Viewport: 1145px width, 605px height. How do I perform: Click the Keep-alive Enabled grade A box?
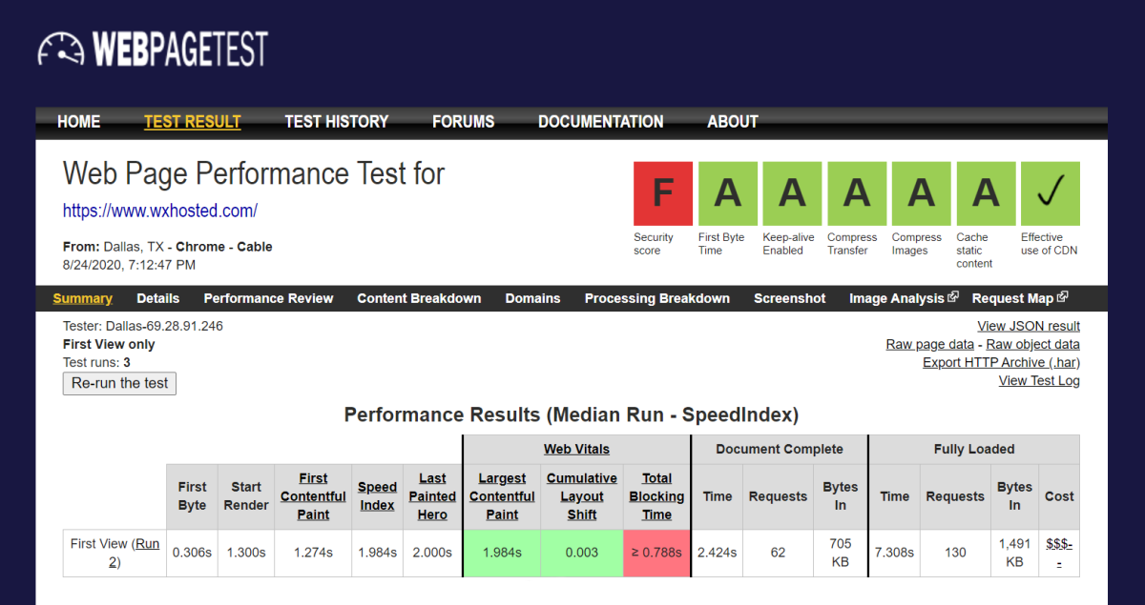pyautogui.click(x=792, y=193)
